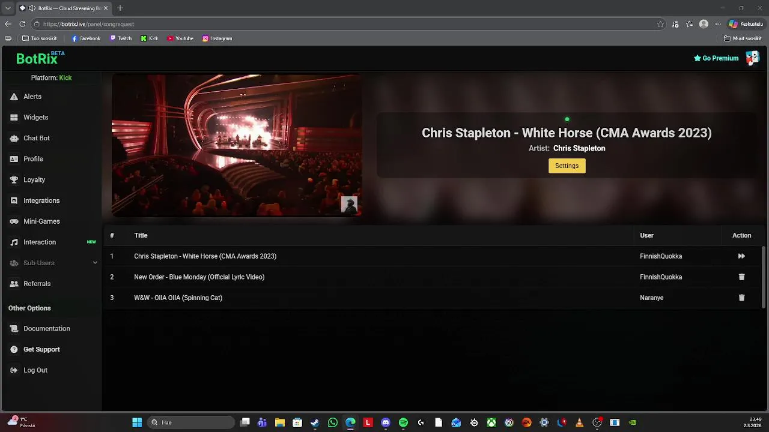Click the Chris Stapleton artist name
Viewport: 769px width, 432px height.
[x=579, y=148]
